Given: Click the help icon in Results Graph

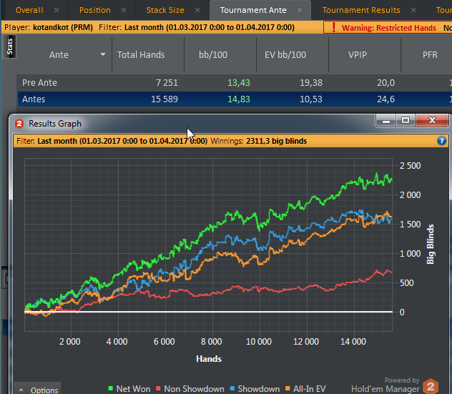Looking at the screenshot, I should point(441,141).
